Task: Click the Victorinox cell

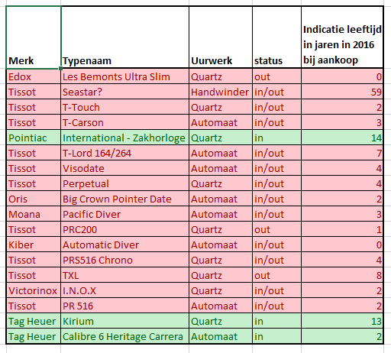Action: (34, 290)
